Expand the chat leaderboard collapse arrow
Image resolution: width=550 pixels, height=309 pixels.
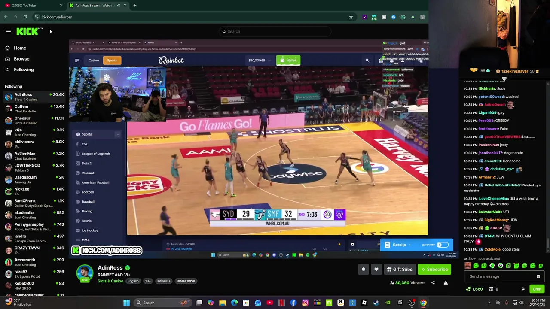point(504,79)
